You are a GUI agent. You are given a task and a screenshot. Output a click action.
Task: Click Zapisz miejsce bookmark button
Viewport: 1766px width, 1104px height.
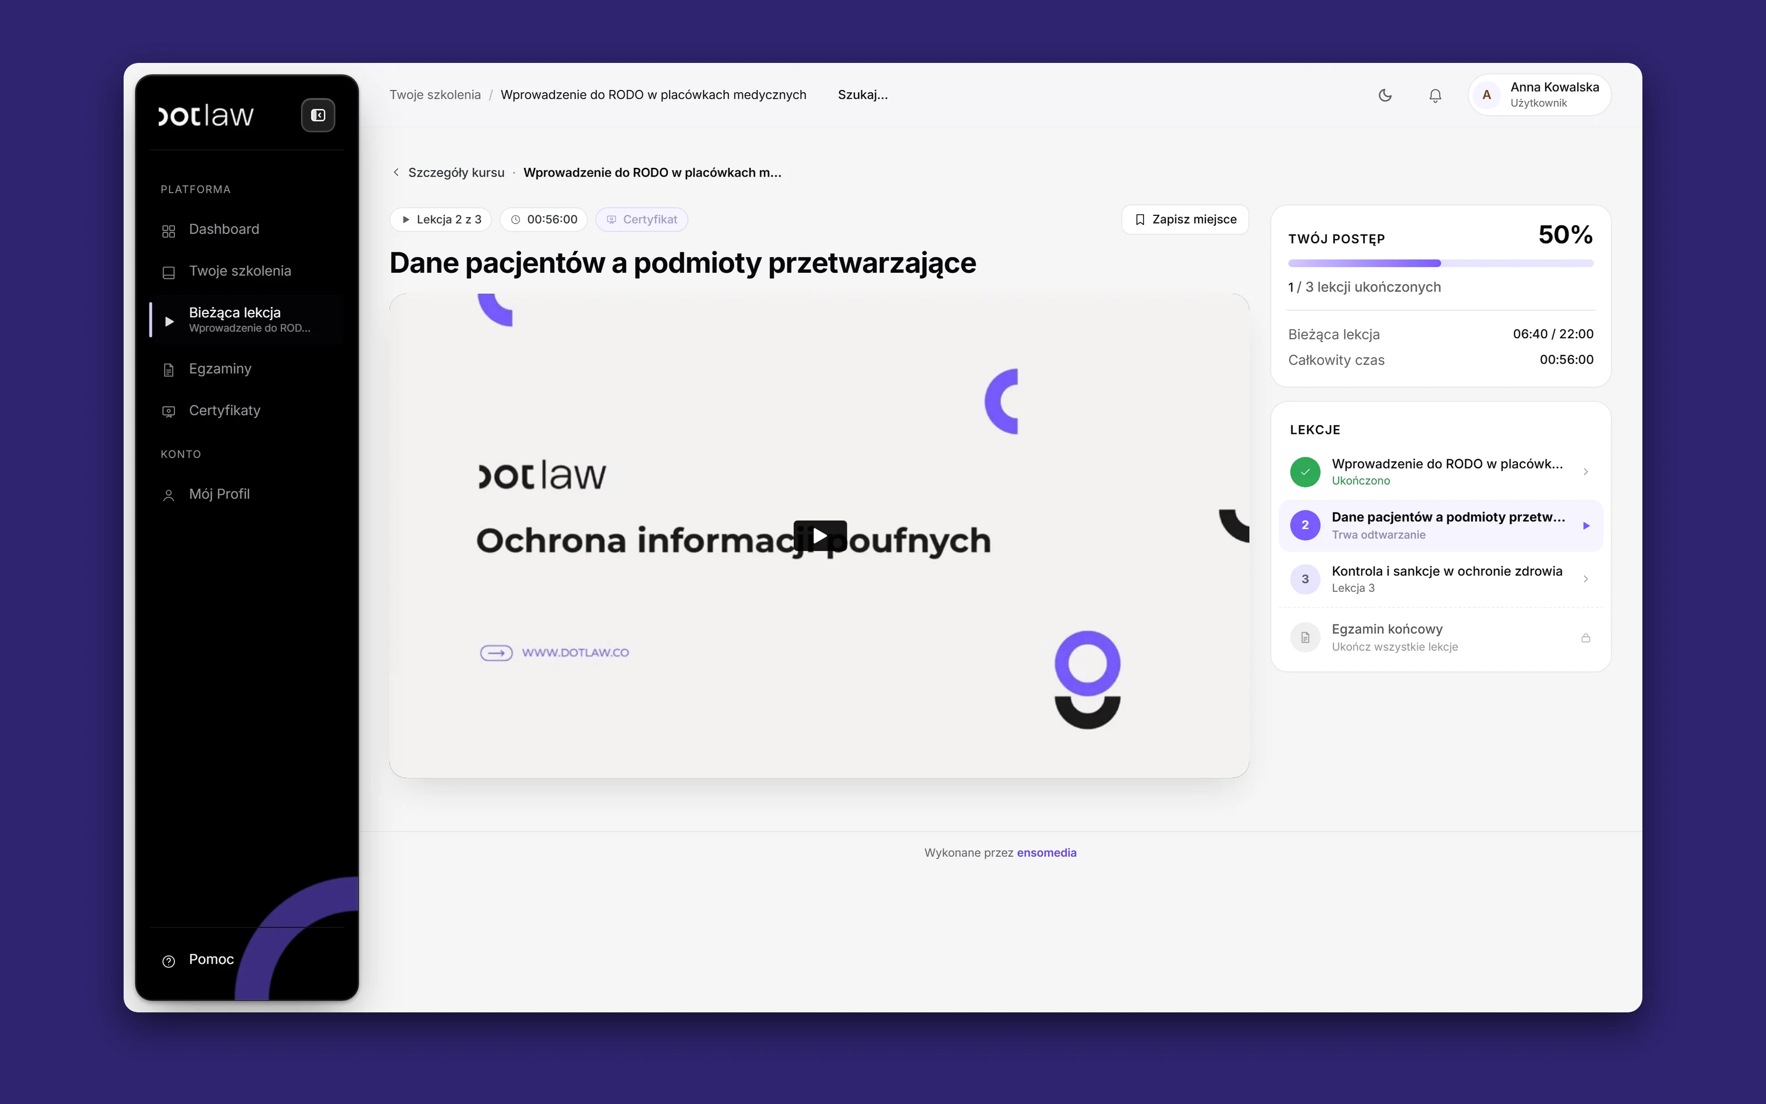(x=1185, y=220)
